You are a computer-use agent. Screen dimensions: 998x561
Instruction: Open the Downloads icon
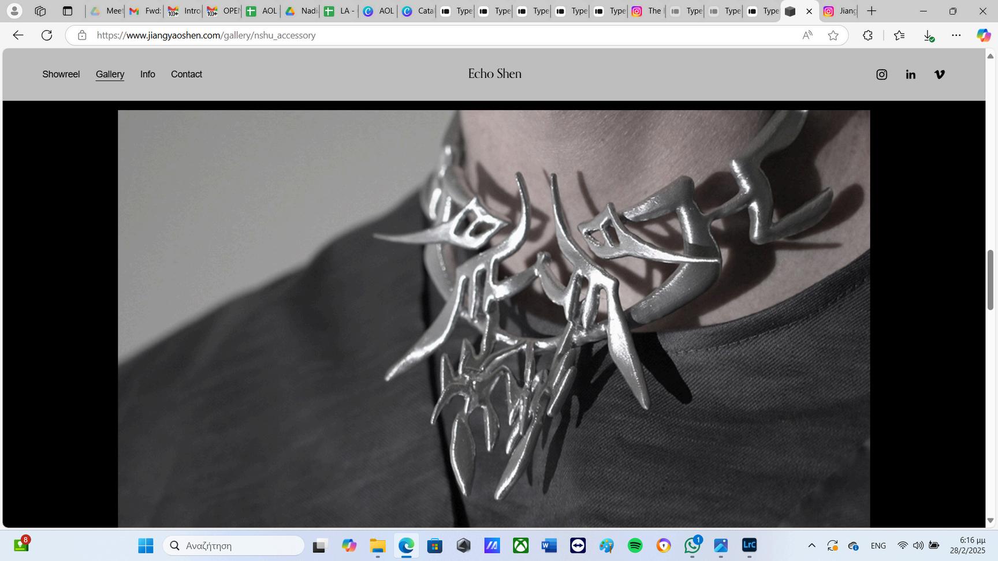point(928,35)
